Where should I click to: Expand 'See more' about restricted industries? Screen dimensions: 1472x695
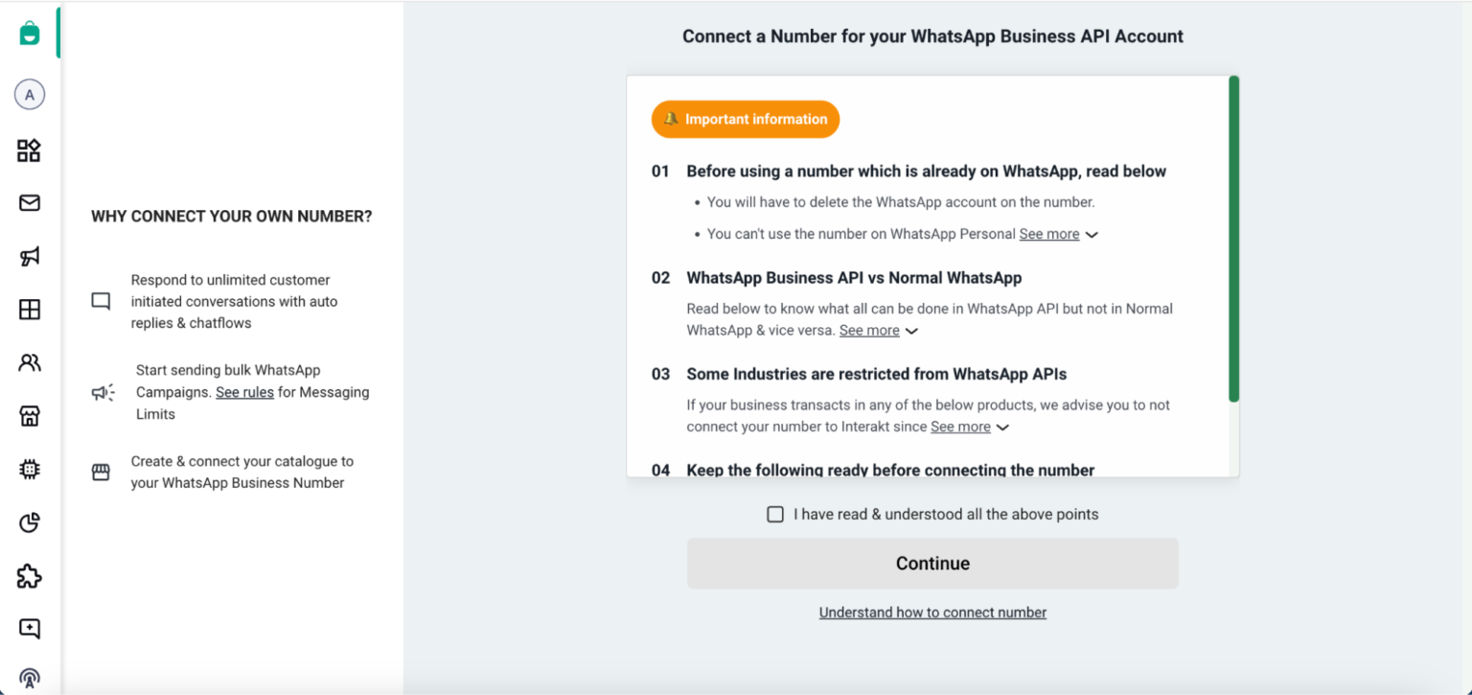(x=962, y=427)
